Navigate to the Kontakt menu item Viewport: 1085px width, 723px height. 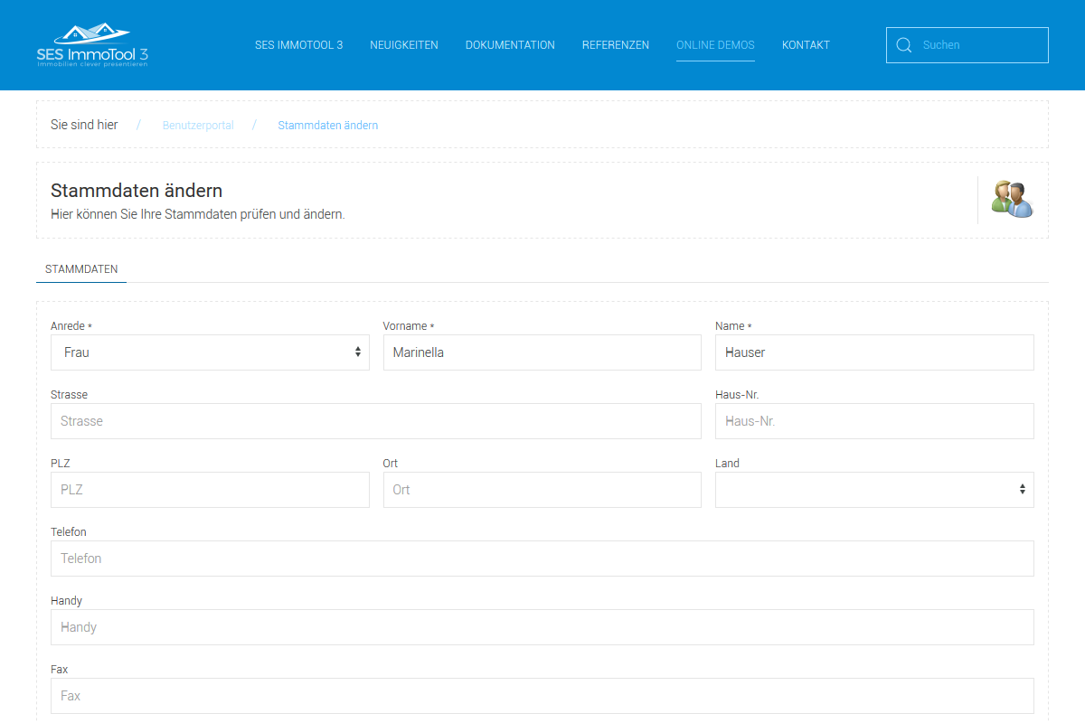click(806, 45)
